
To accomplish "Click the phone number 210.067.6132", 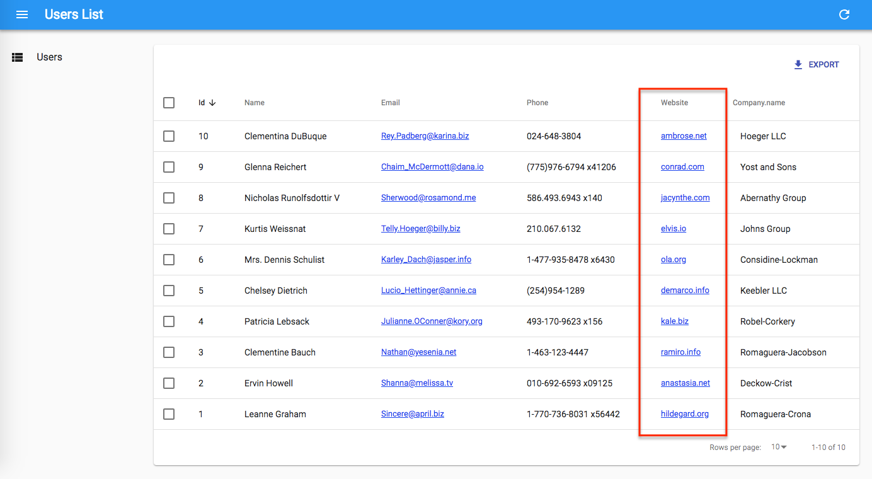I will pyautogui.click(x=554, y=229).
